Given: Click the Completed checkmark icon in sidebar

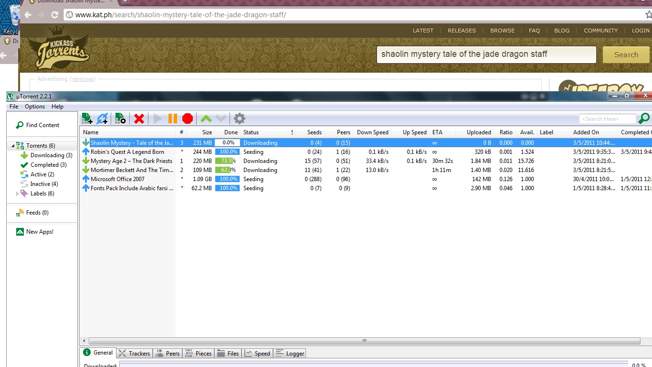Looking at the screenshot, I should tap(24, 165).
